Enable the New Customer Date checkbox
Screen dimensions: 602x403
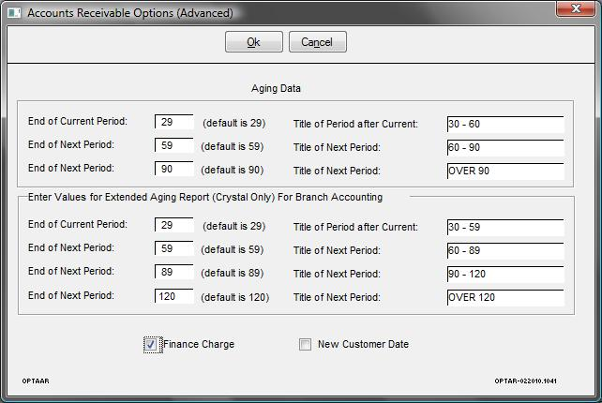click(x=306, y=344)
